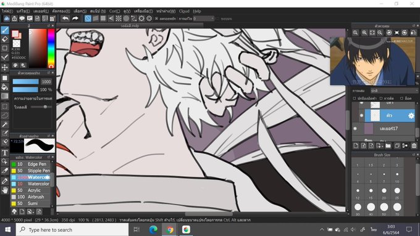Click the rainbow hue strip

(51, 48)
